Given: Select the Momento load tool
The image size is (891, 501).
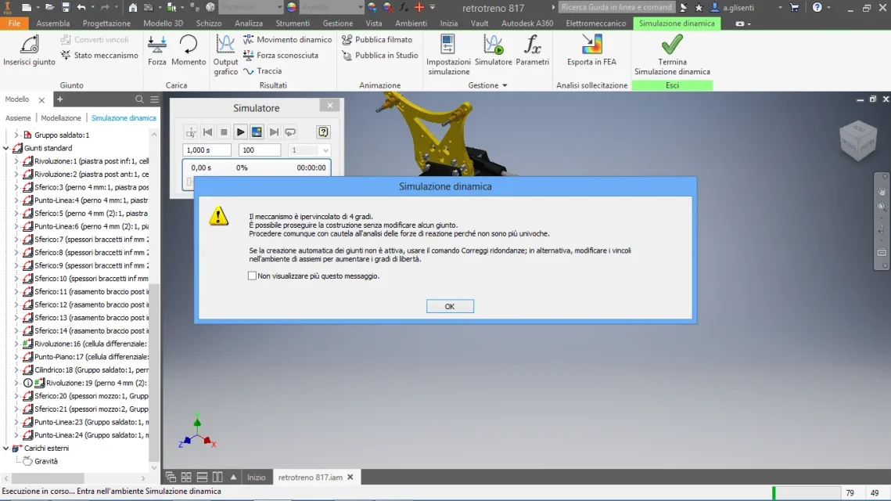Looking at the screenshot, I should click(x=188, y=51).
